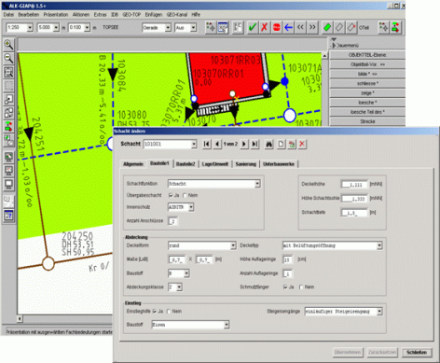Jump to last Schacht record
Viewport: 440px width, 363px height.
(254, 144)
